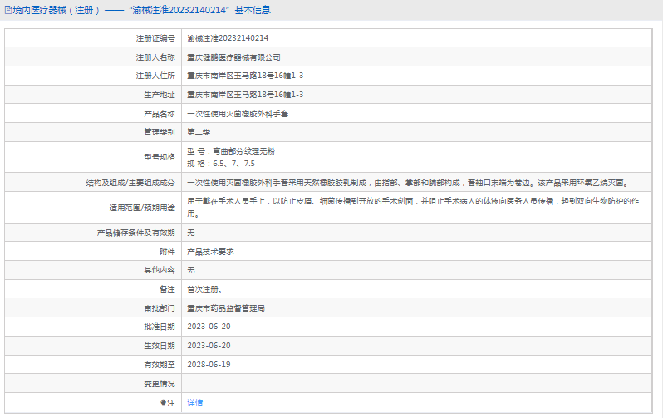Select registration number 渝械注准20232140214 in the table
This screenshot has width=663, height=418.
pyautogui.click(x=228, y=38)
